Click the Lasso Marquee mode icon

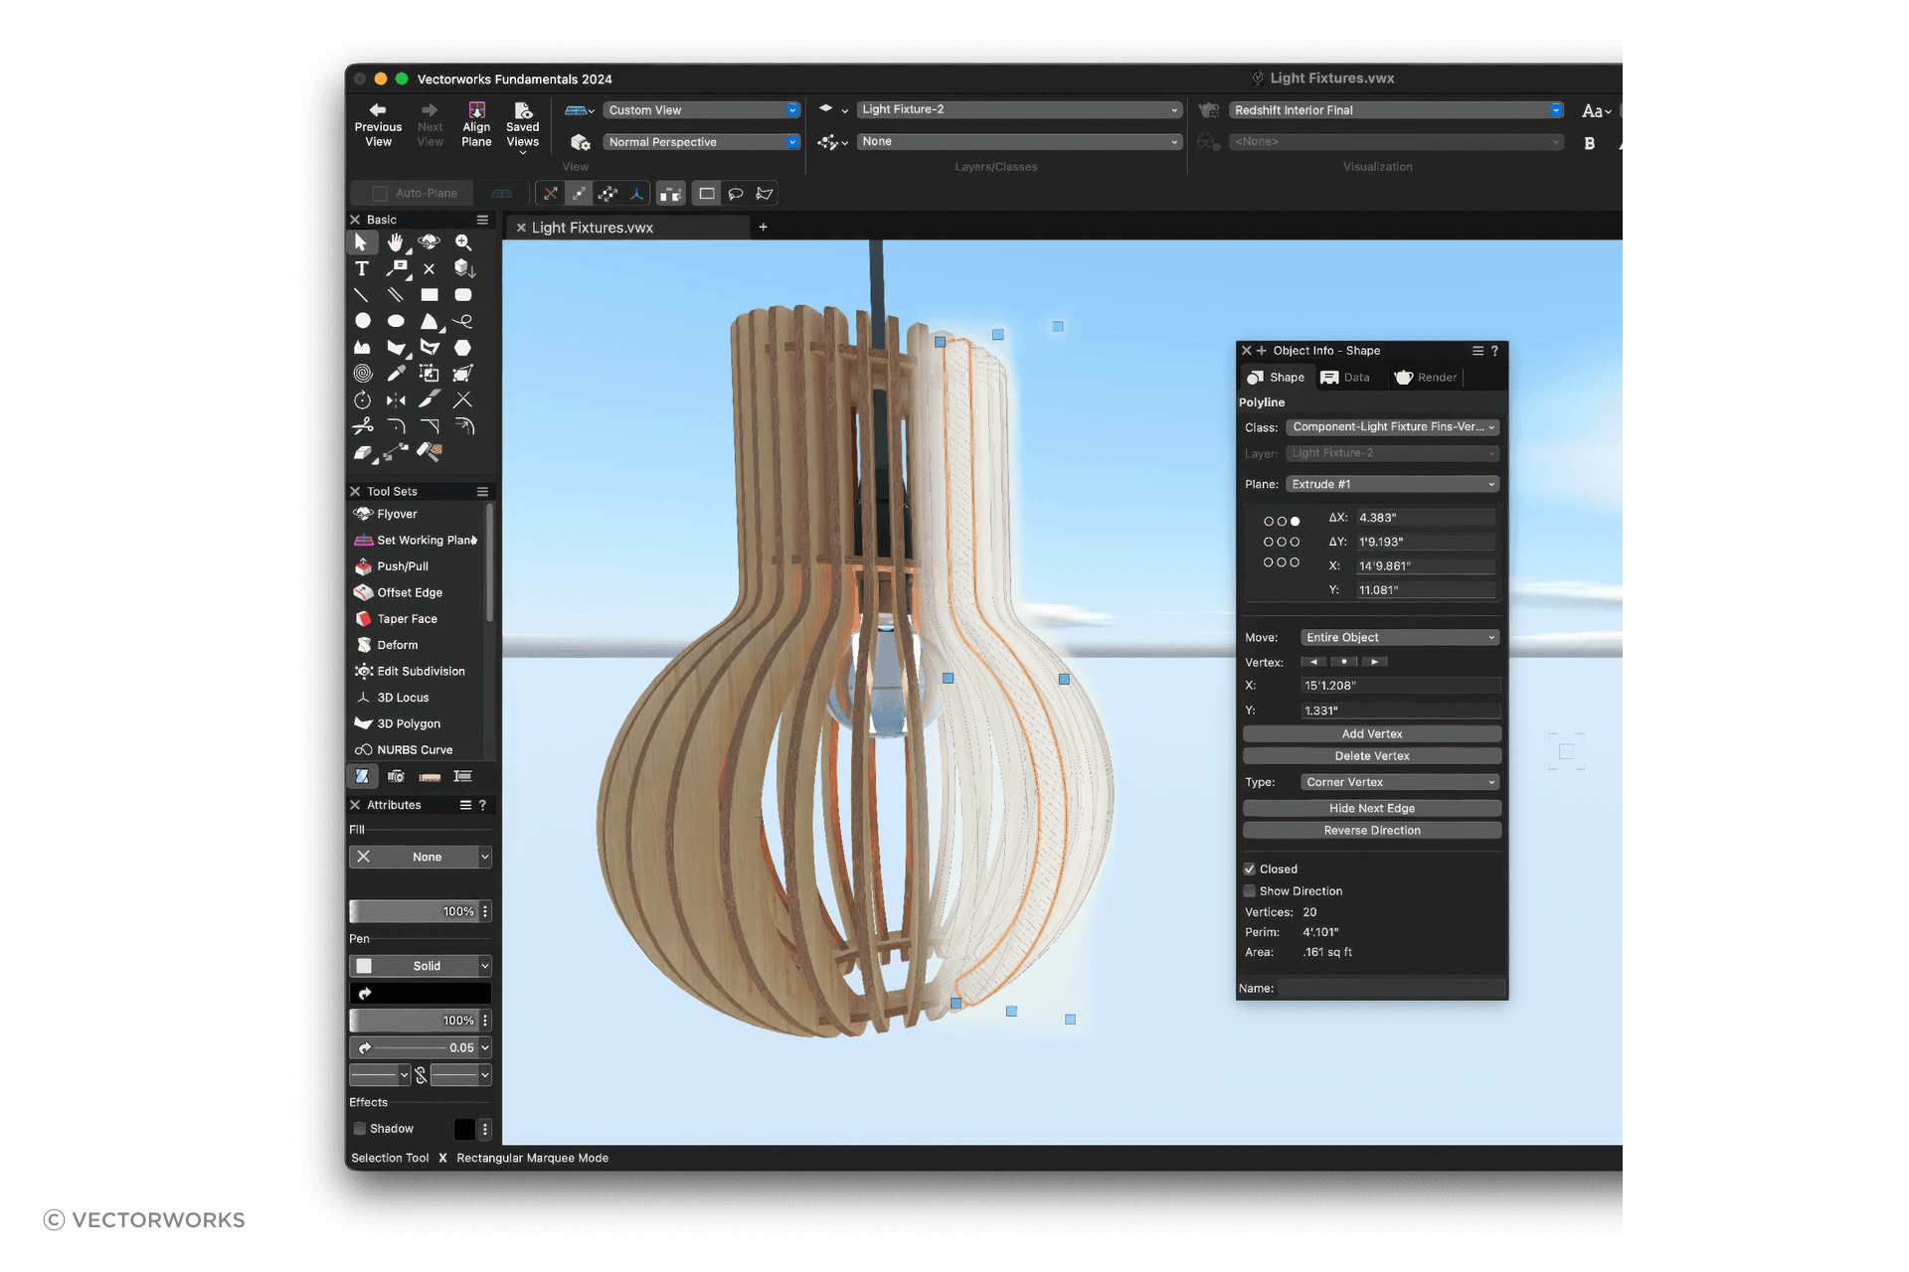(736, 194)
